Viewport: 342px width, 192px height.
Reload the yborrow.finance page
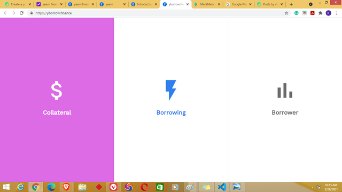[21, 13]
